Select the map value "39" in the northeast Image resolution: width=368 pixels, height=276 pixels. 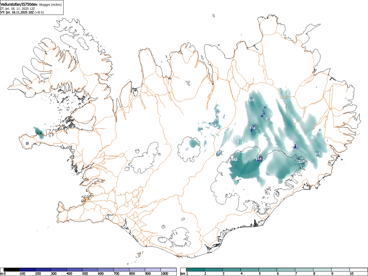[289, 93]
